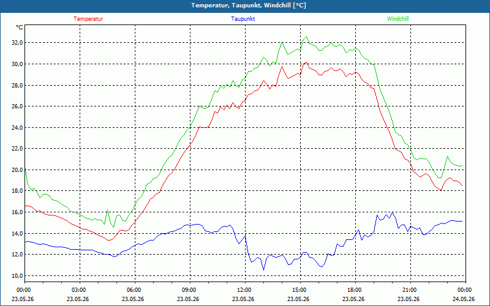Click the 32,0 y-axis value
Viewport: 490px width, 306px height.
tap(18, 43)
